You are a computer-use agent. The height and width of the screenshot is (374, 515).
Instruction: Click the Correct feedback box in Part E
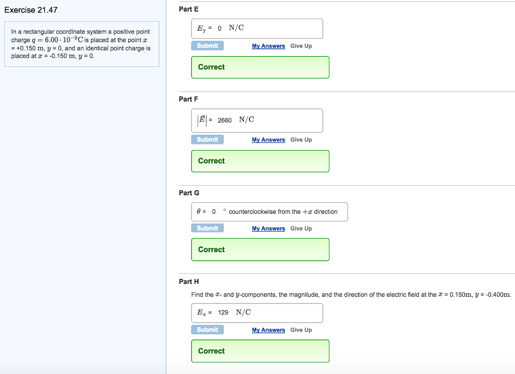(x=260, y=67)
